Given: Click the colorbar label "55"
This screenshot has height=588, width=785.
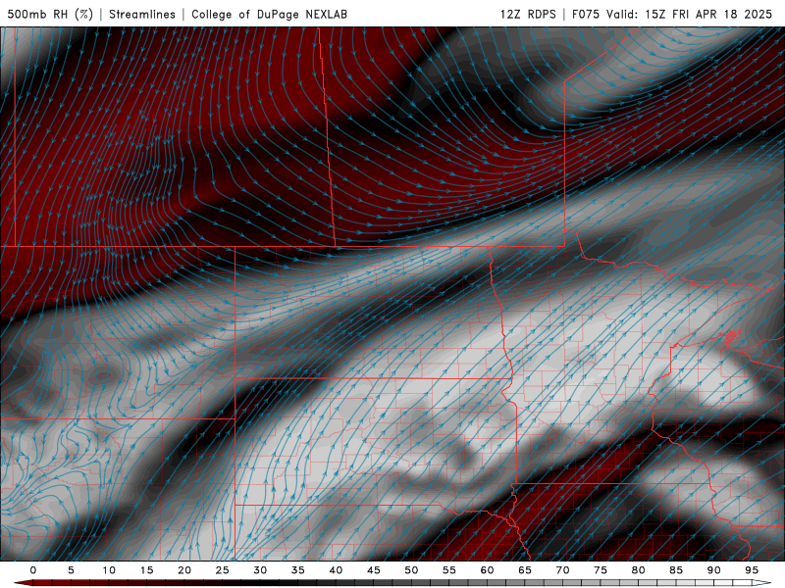Looking at the screenshot, I should [x=449, y=570].
